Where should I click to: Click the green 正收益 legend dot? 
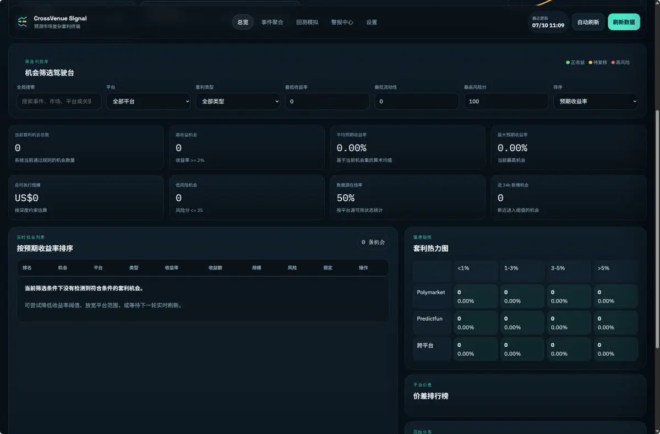pos(568,63)
